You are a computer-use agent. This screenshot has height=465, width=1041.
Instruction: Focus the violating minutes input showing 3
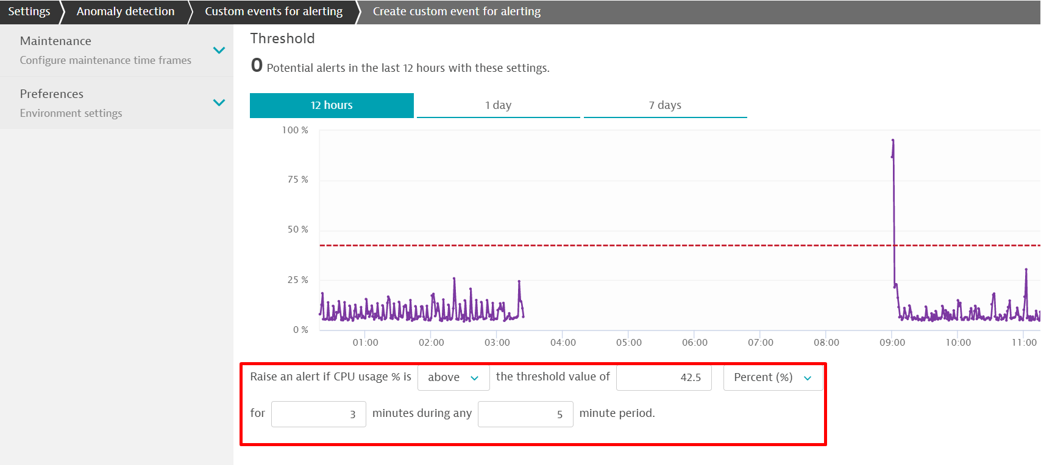[318, 414]
